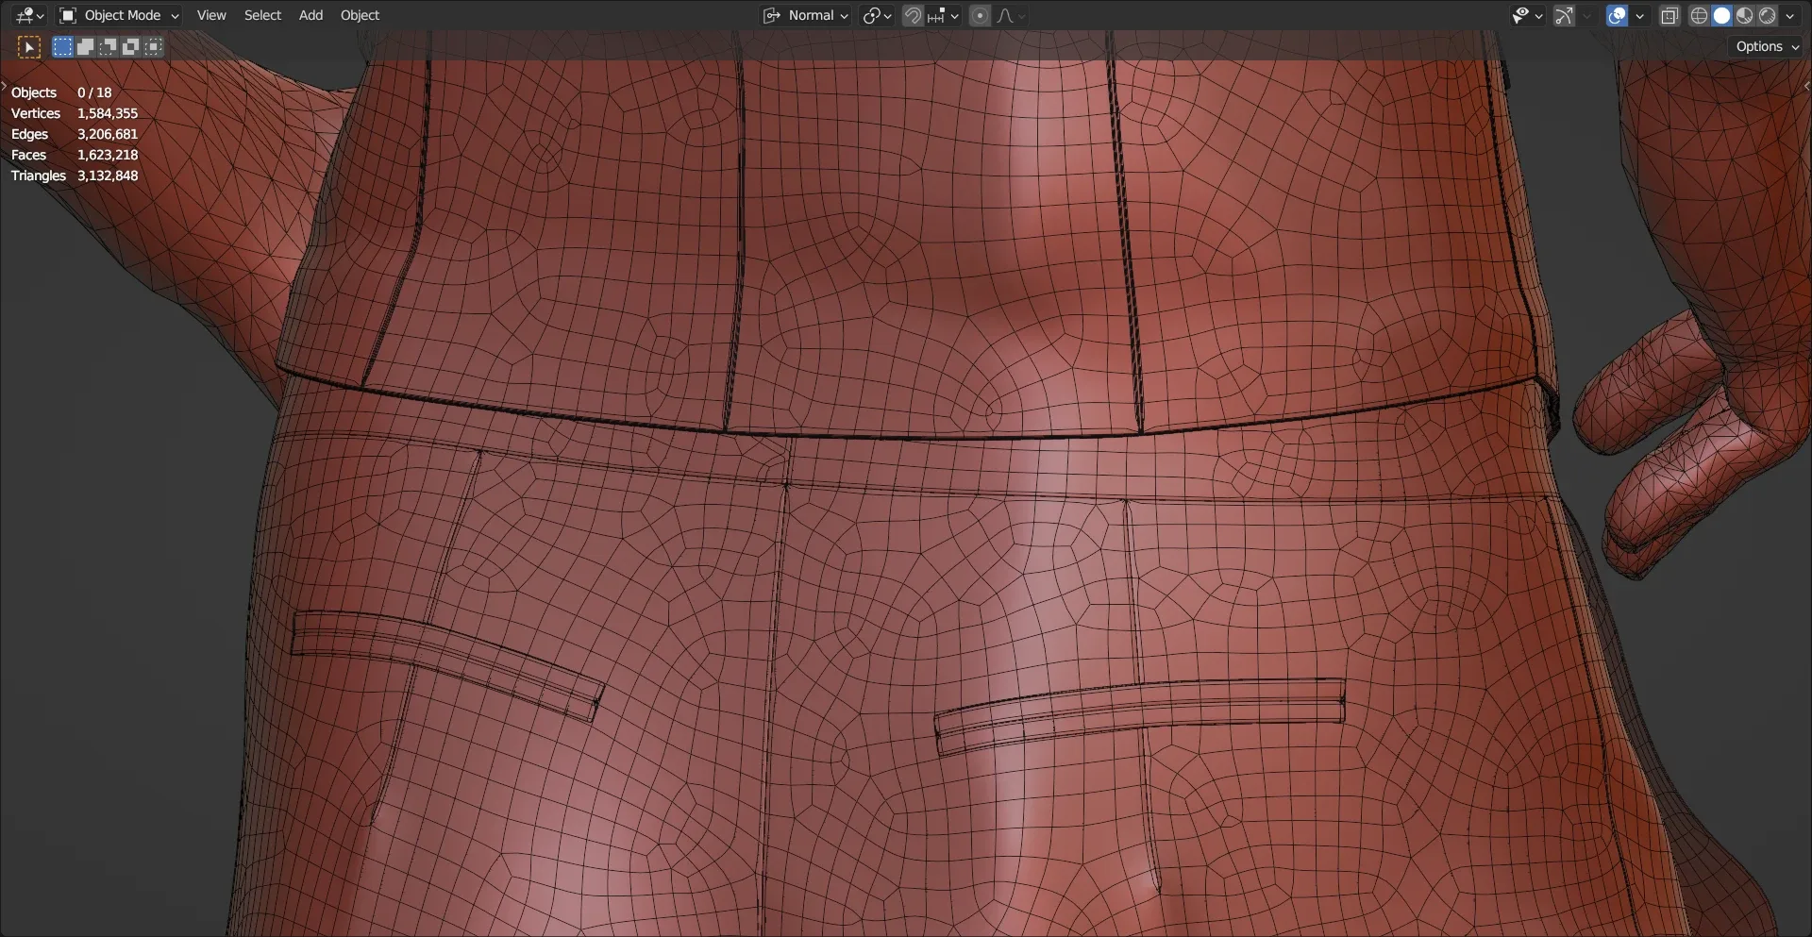Screen dimensions: 1812x937
Task: Open the snapping options dropdown
Action: tap(943, 15)
